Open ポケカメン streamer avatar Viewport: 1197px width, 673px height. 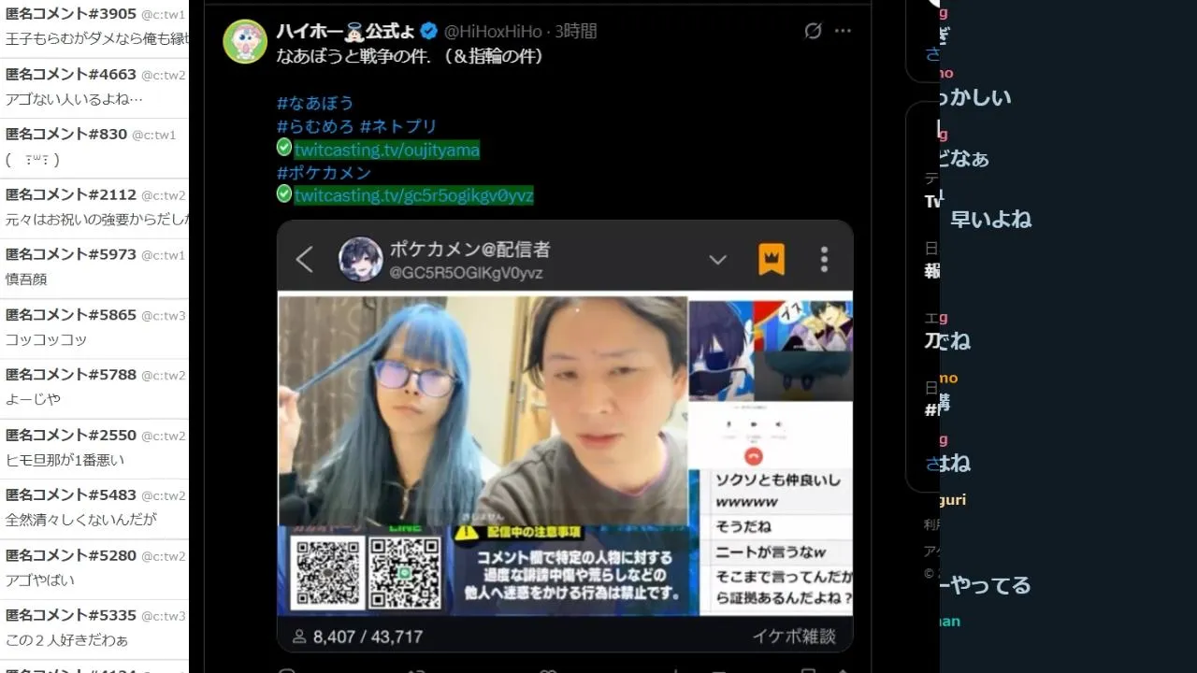(x=360, y=259)
